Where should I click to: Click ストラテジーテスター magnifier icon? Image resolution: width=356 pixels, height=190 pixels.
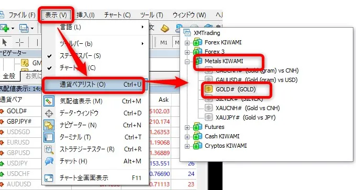(49, 149)
